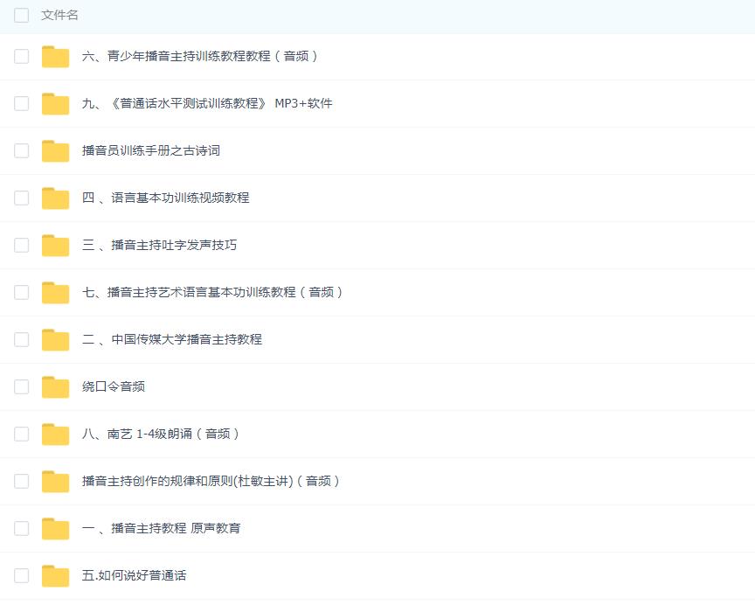Open folder name 九、《普通话水平测试训练教程》 MP3+软件
Viewport: 755px width, 612px height.
(x=207, y=104)
